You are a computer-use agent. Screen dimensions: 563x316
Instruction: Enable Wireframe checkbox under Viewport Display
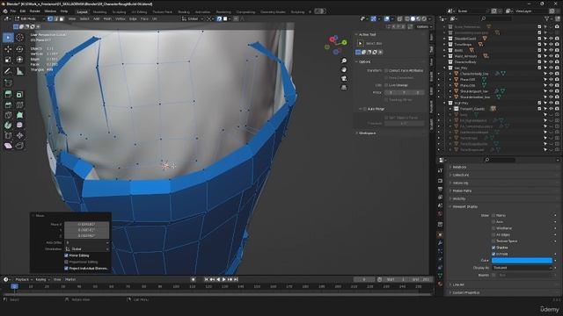tap(494, 228)
